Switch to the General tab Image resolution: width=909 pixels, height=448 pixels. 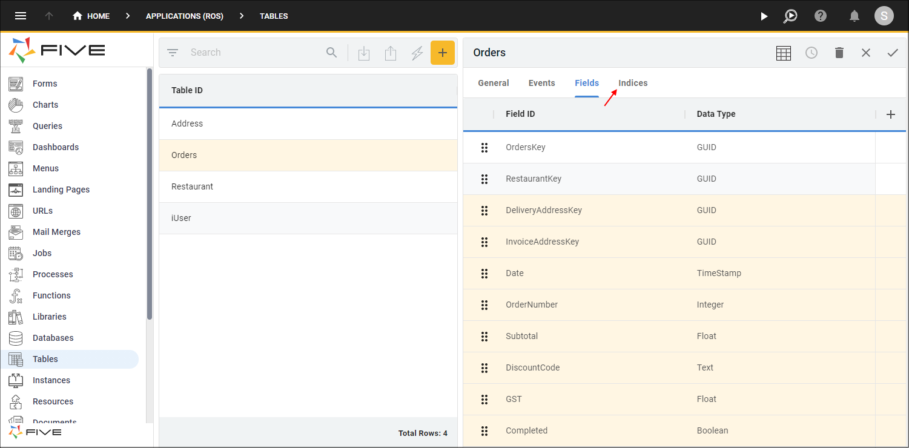494,83
